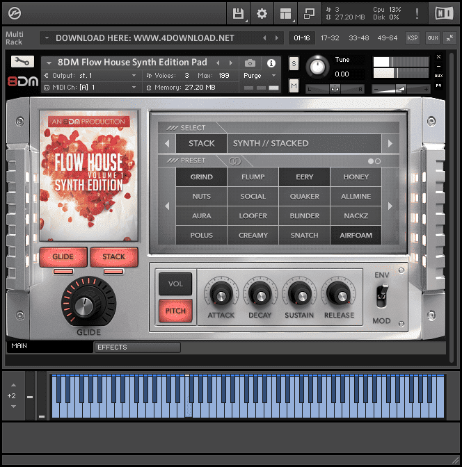Flip the ENV/MOD switch
462x467 pixels.
pos(382,296)
